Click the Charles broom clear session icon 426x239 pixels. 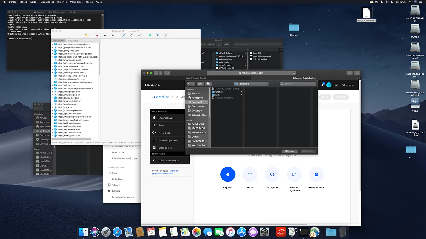point(86,35)
